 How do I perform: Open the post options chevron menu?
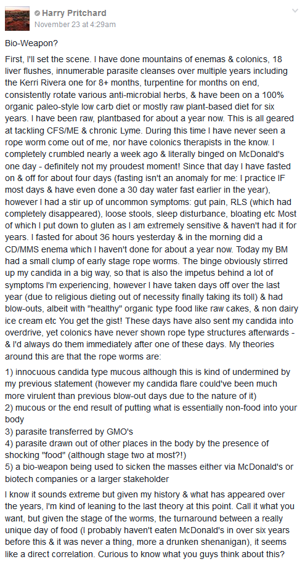tap(295, 11)
